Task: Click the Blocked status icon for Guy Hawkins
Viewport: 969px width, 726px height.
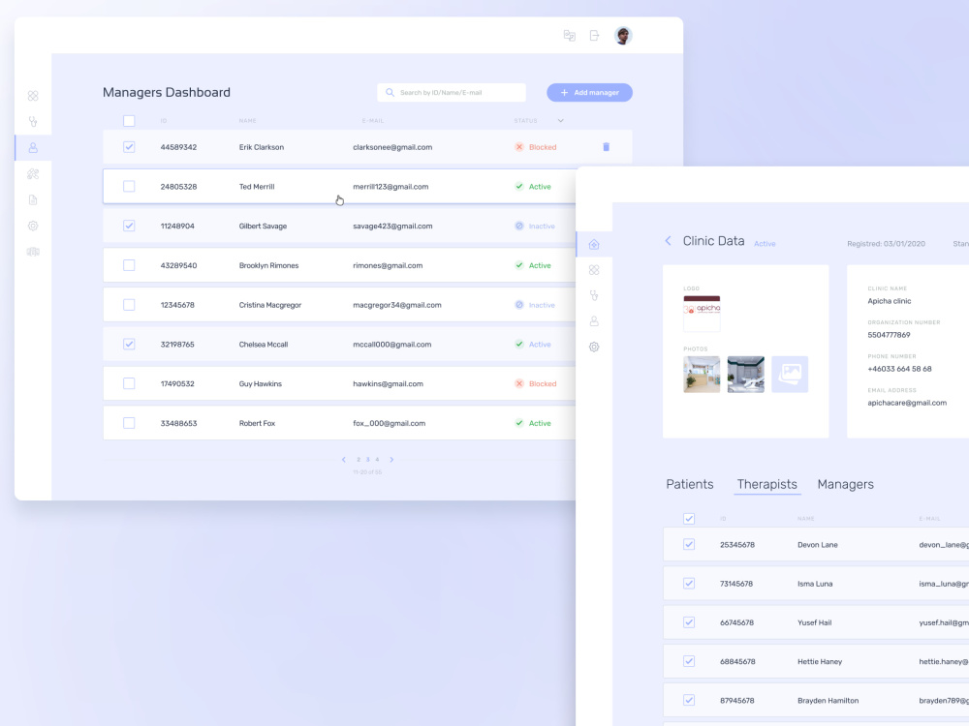Action: pyautogui.click(x=519, y=383)
